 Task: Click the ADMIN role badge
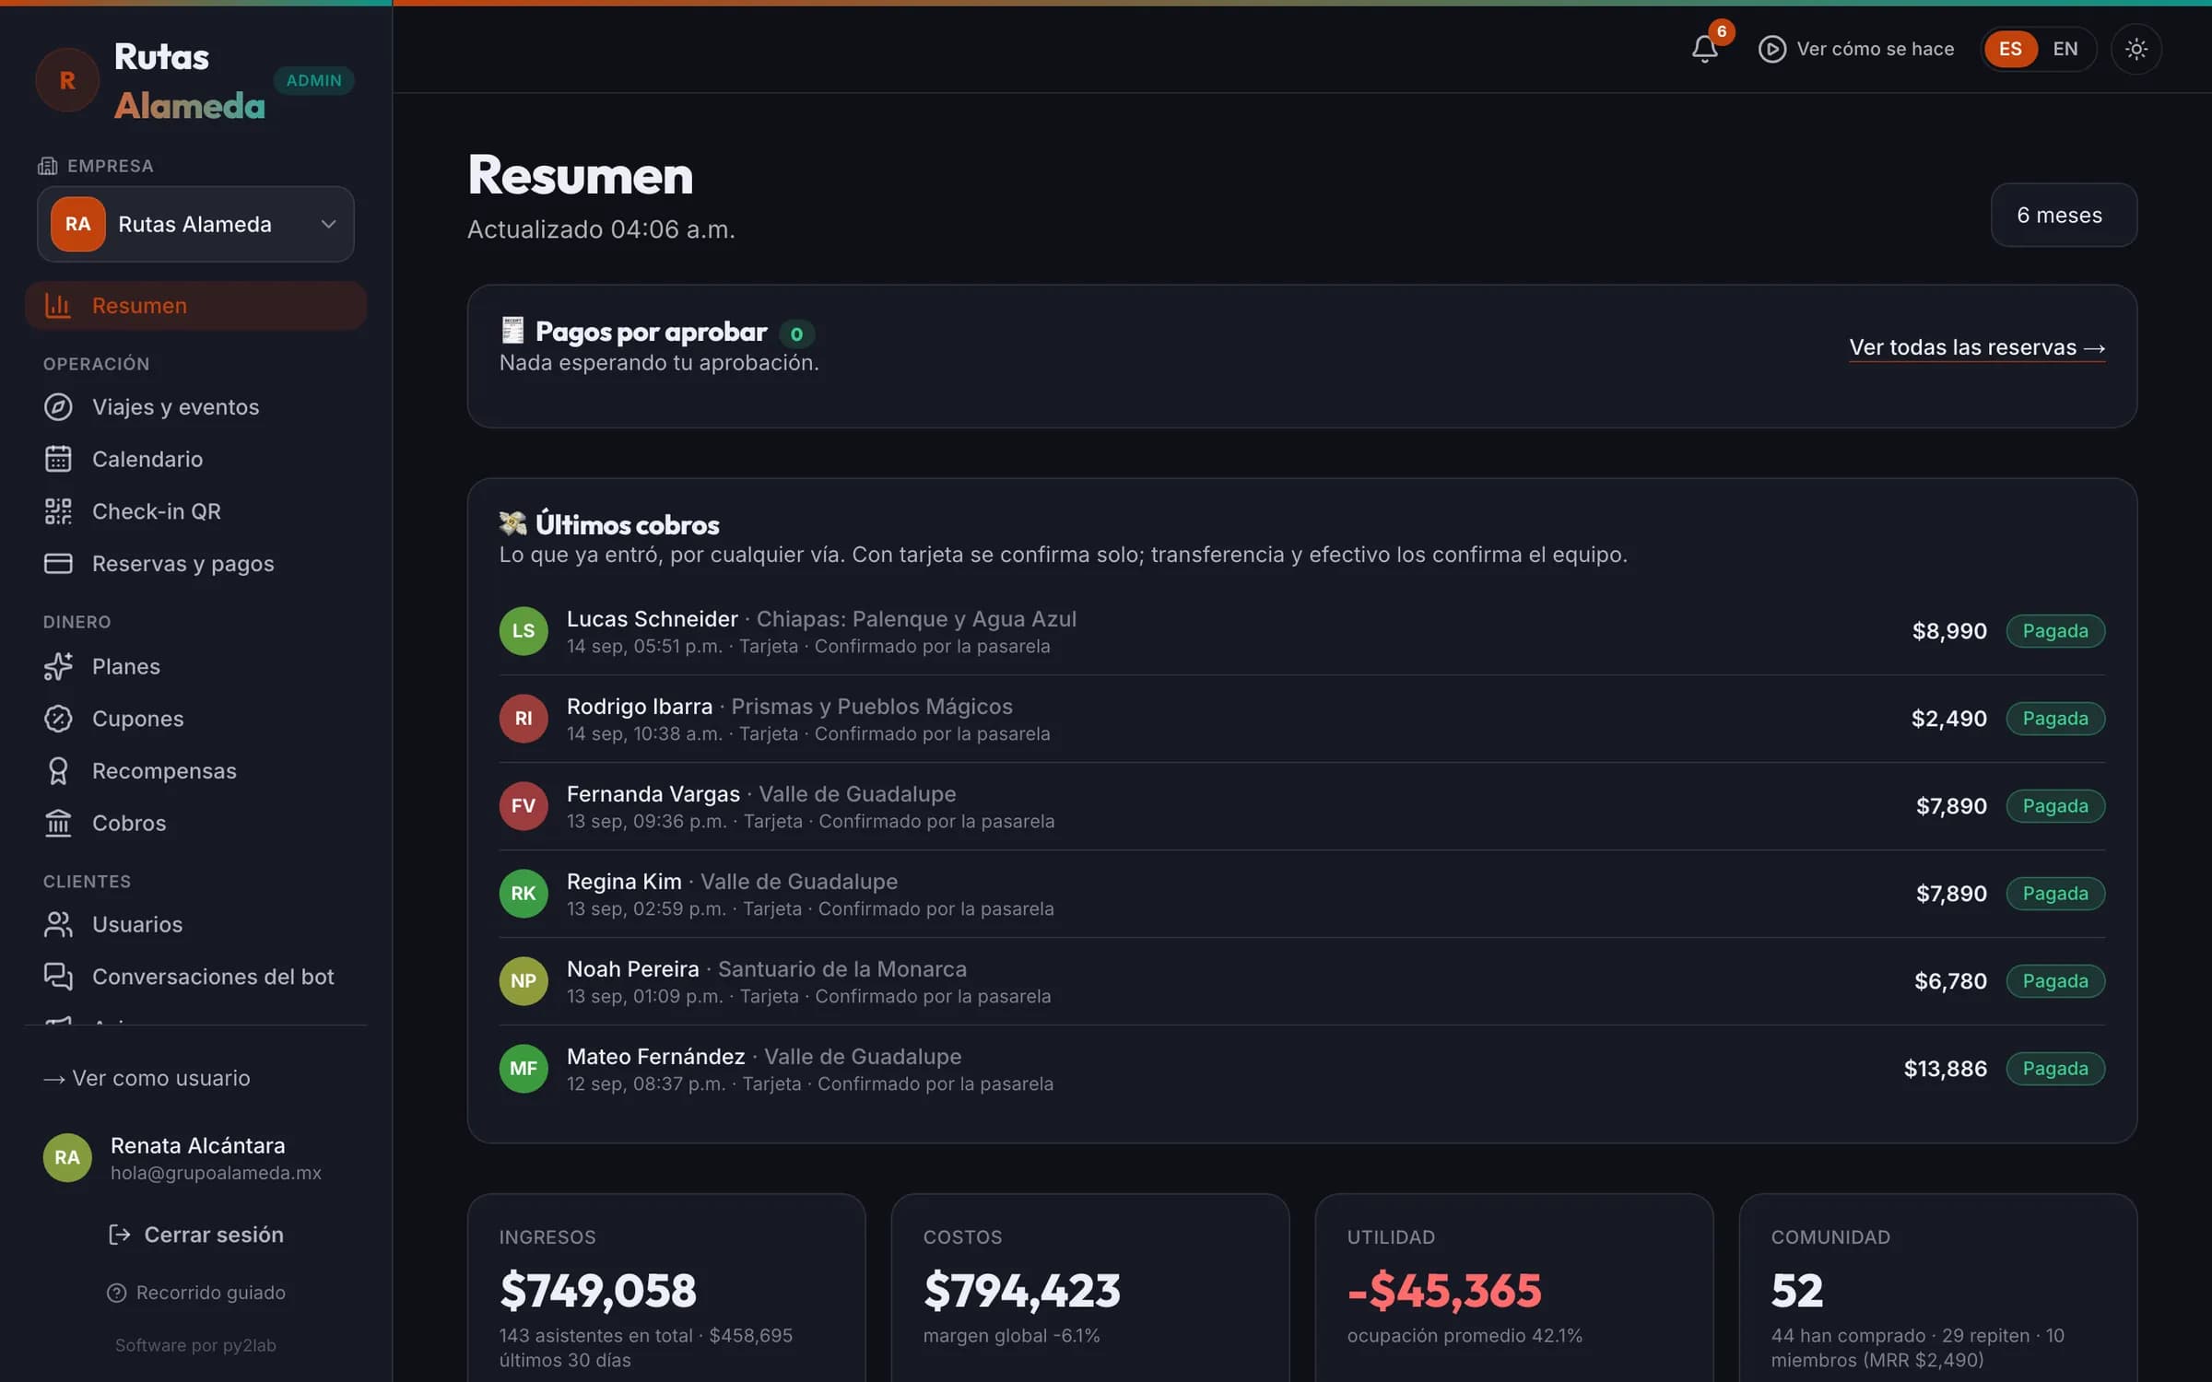click(x=313, y=80)
